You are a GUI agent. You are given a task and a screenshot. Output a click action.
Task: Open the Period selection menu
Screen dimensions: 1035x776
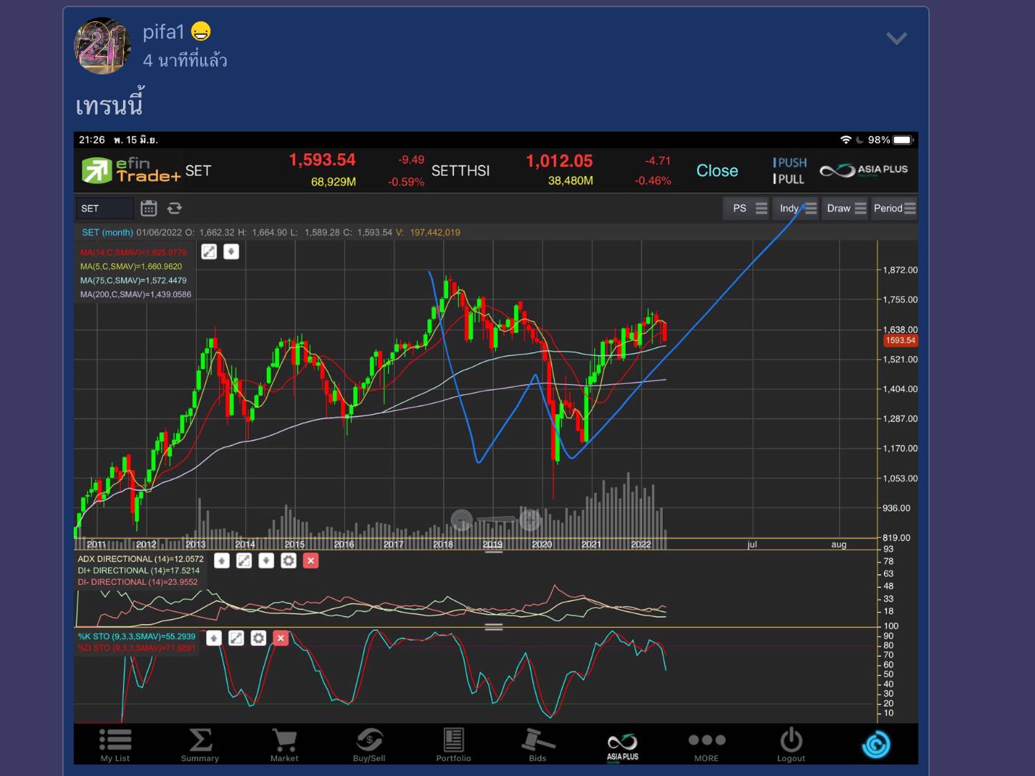894,208
